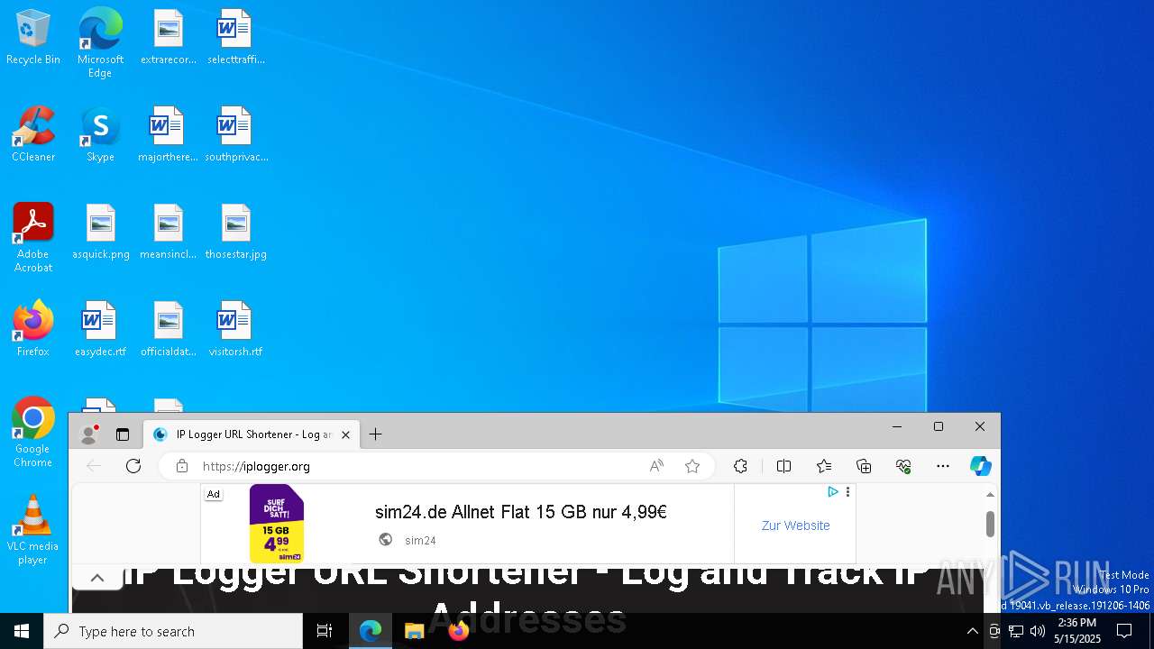1154x649 pixels.
Task: Open File Explorer from taskbar
Action: click(414, 631)
